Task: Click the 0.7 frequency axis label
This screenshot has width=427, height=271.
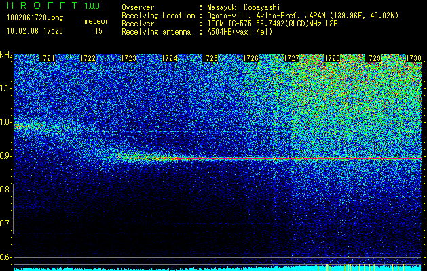Action: pyautogui.click(x=6, y=224)
